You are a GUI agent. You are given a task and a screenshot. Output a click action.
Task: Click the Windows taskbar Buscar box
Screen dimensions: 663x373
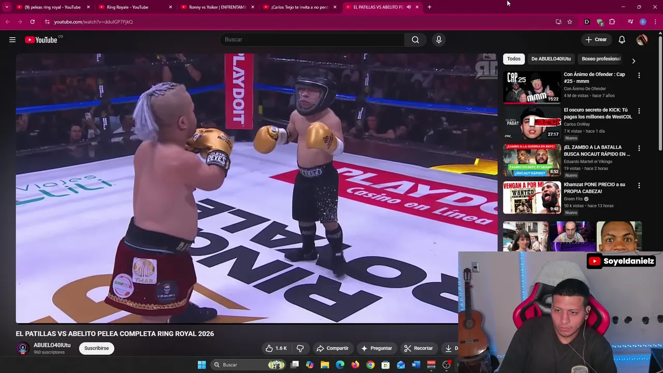coord(249,365)
